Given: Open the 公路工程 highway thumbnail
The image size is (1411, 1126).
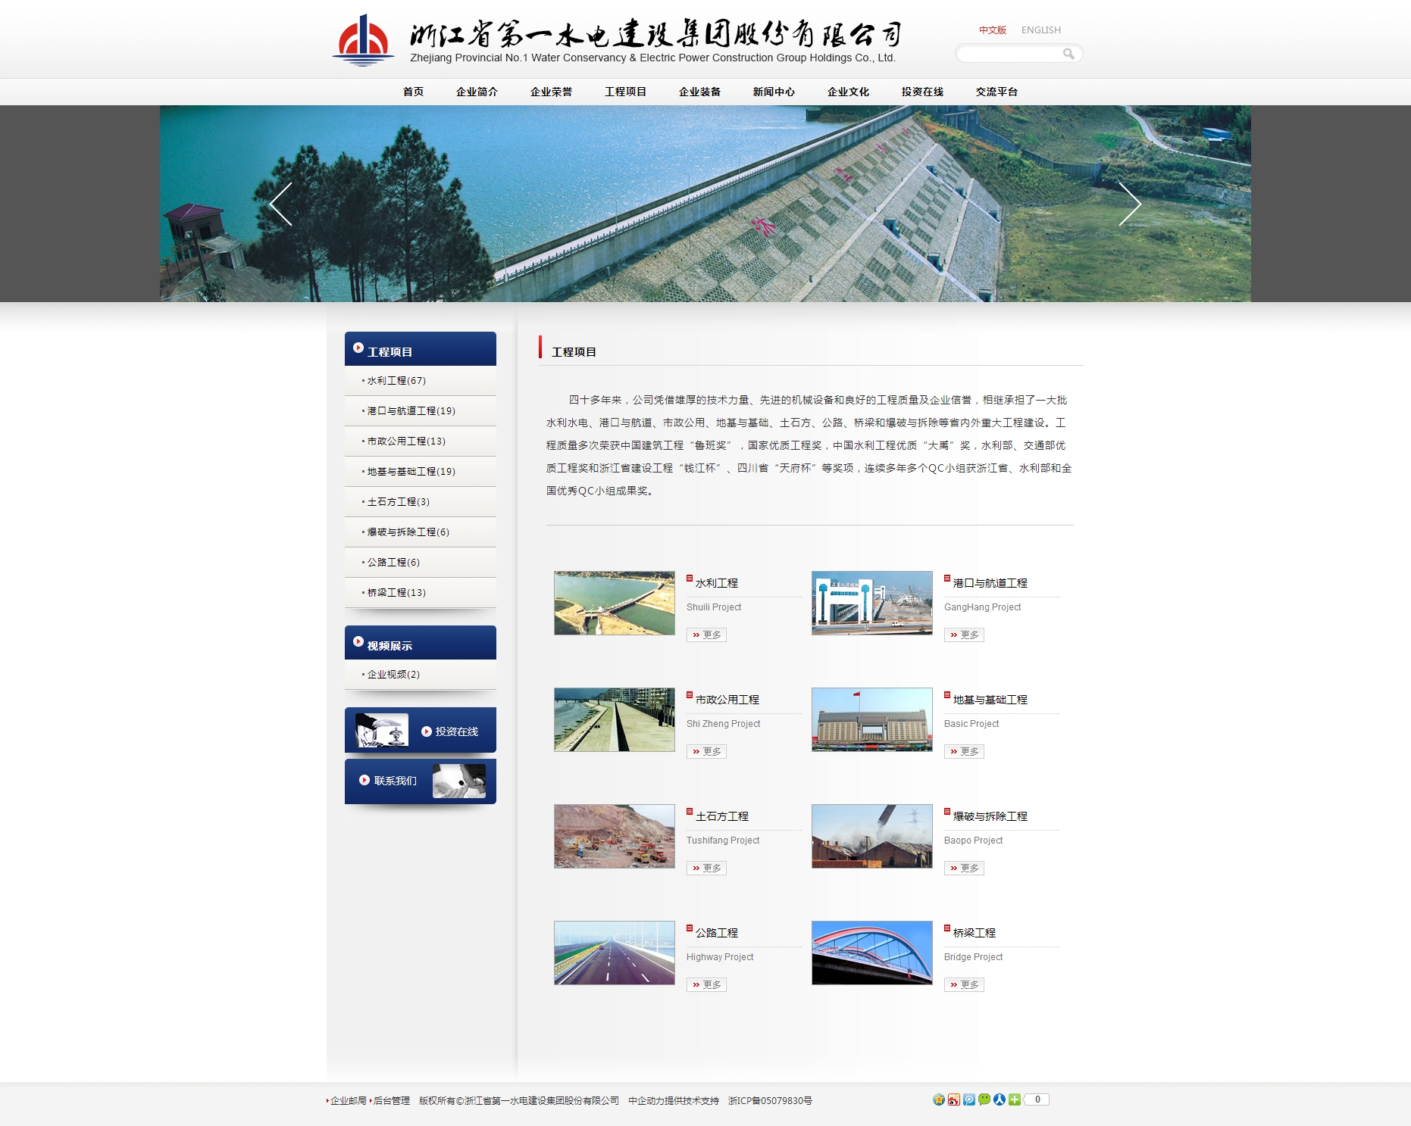Looking at the screenshot, I should [x=614, y=953].
